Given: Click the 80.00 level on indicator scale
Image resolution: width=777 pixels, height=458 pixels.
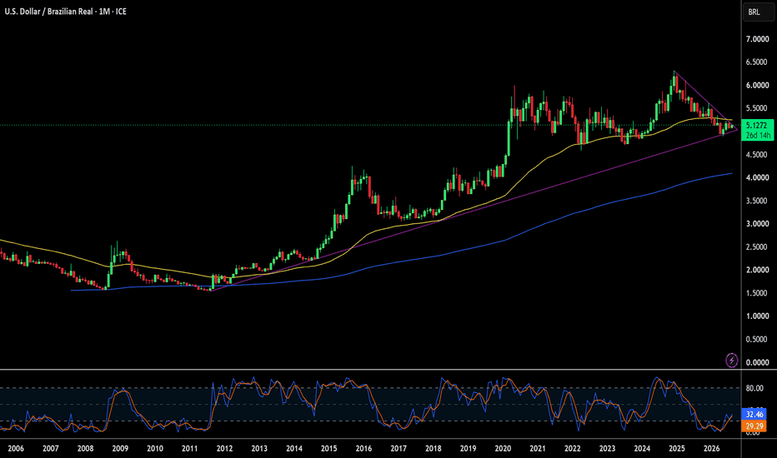Looking at the screenshot, I should (x=754, y=388).
